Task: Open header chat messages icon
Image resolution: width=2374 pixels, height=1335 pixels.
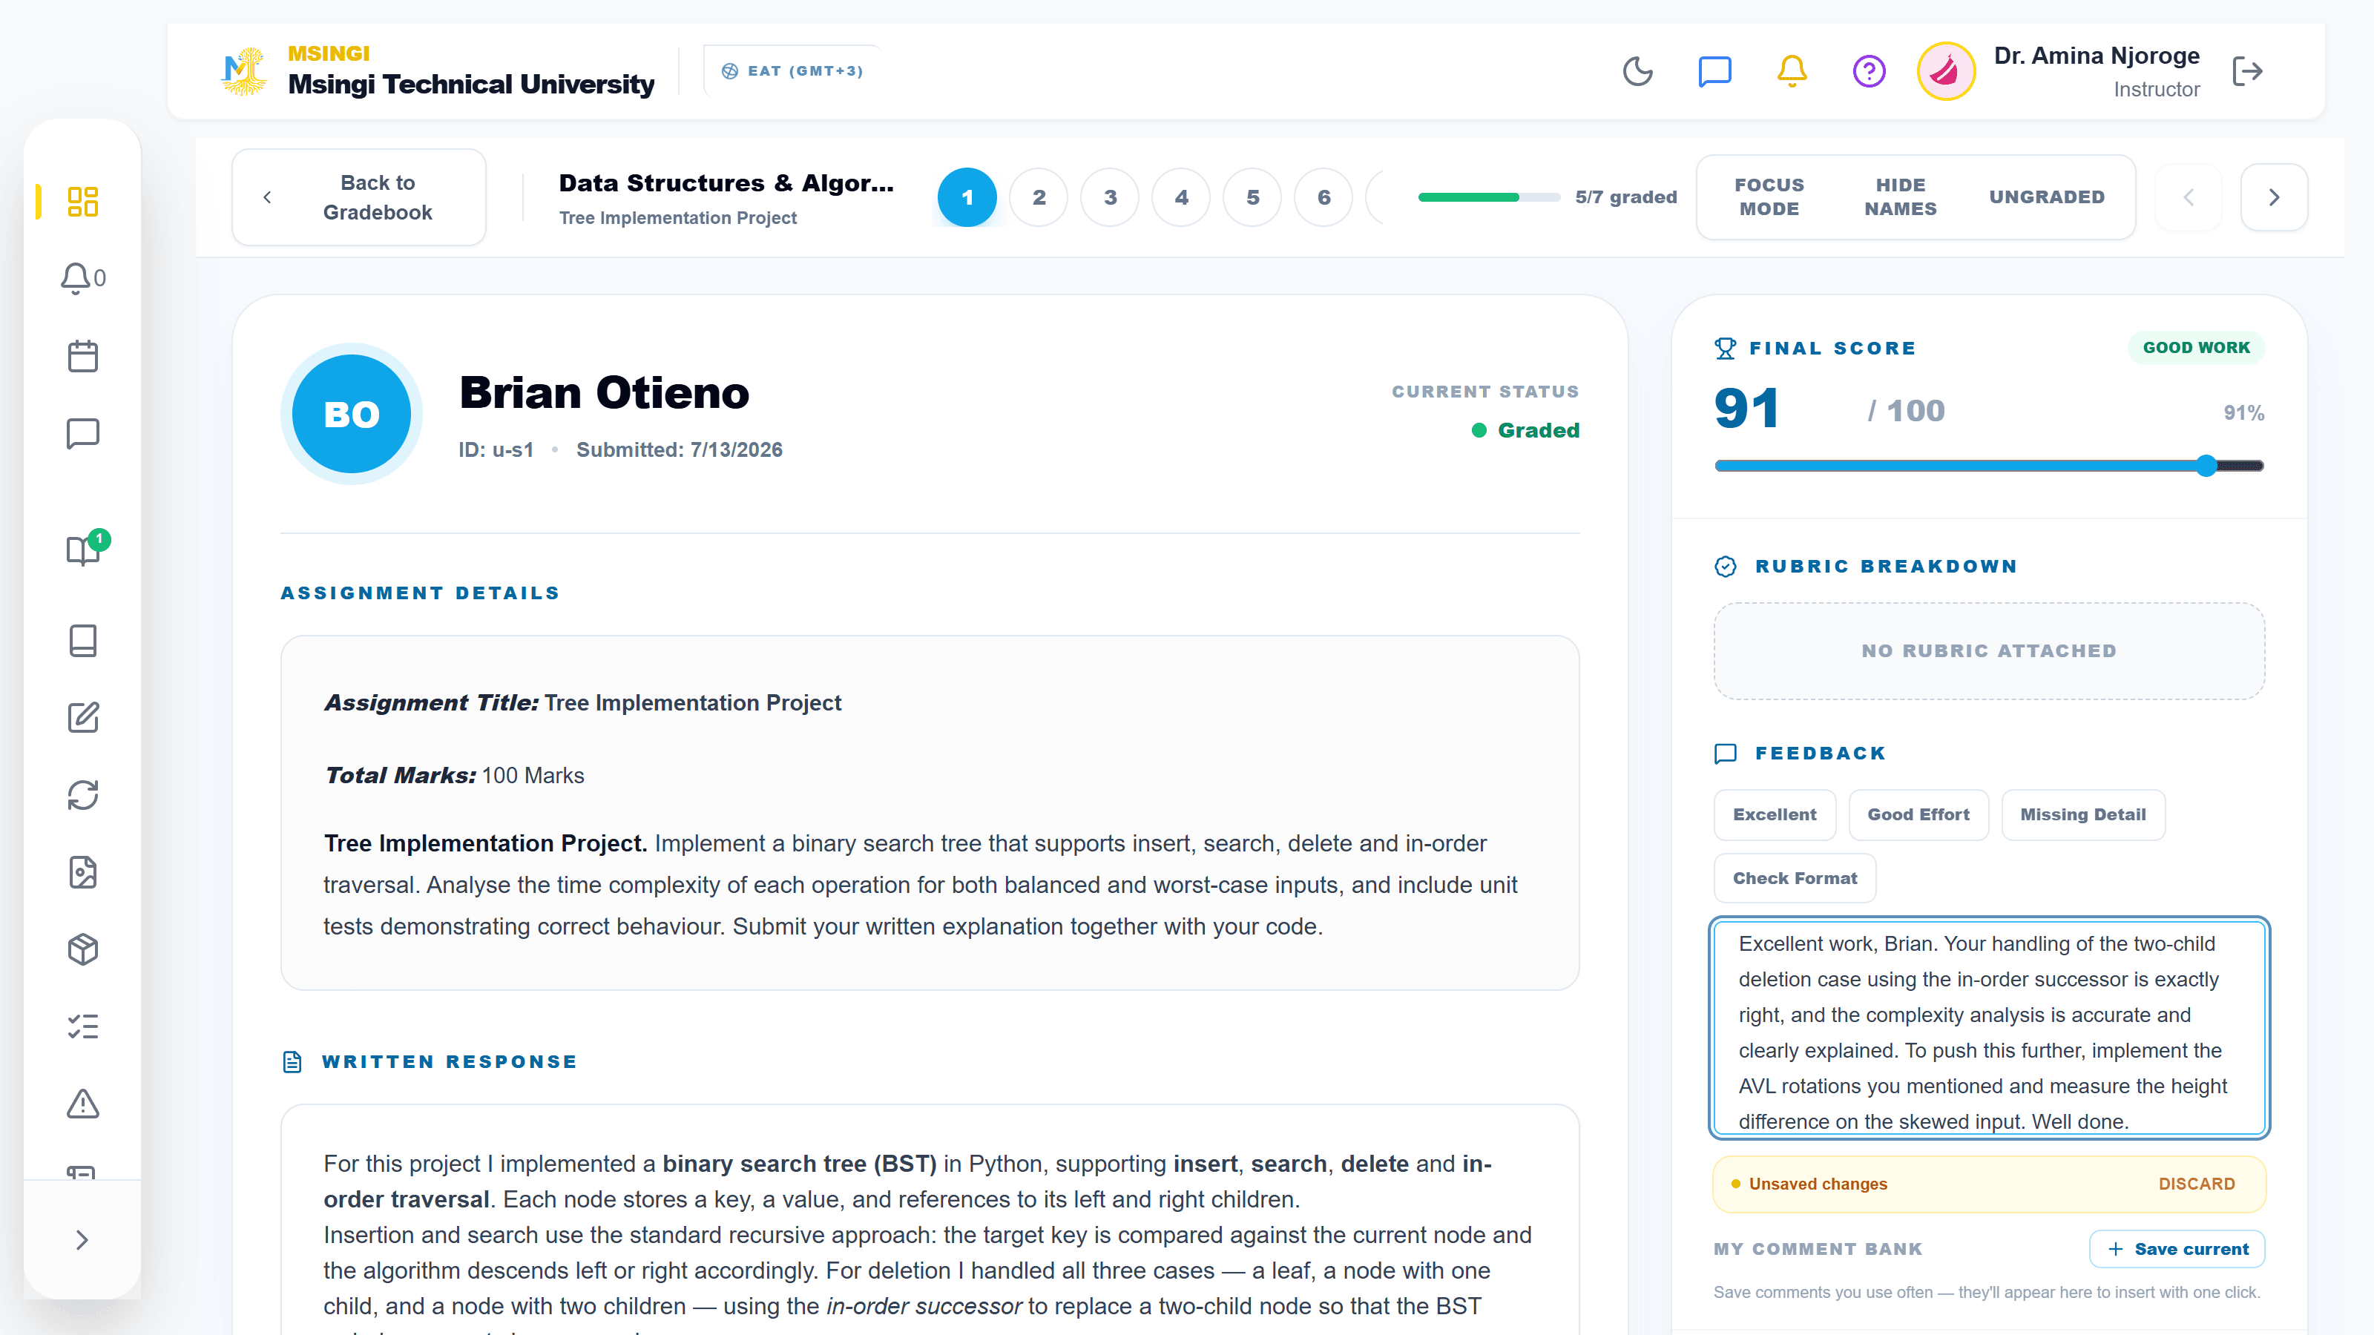Action: tap(1715, 71)
